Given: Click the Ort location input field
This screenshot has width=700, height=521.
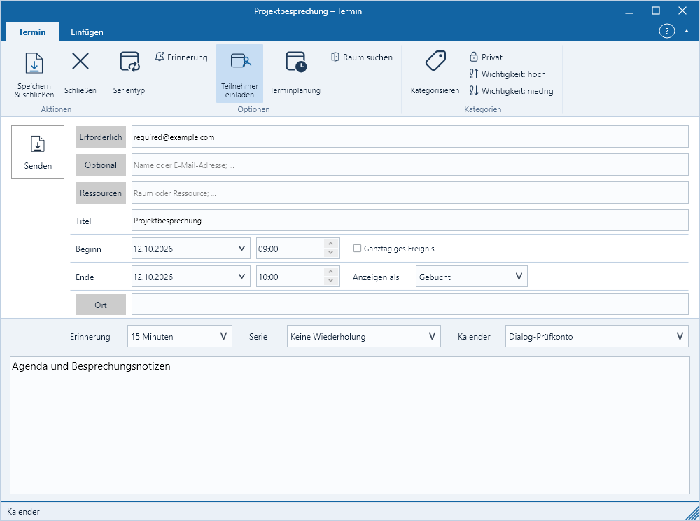Looking at the screenshot, I should pyautogui.click(x=409, y=305).
